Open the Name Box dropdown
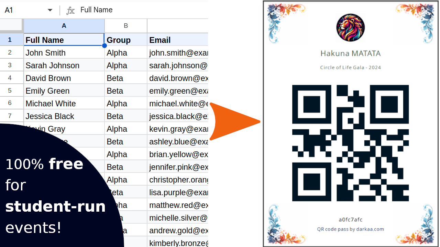Image resolution: width=440 pixels, height=247 pixels. (50, 10)
